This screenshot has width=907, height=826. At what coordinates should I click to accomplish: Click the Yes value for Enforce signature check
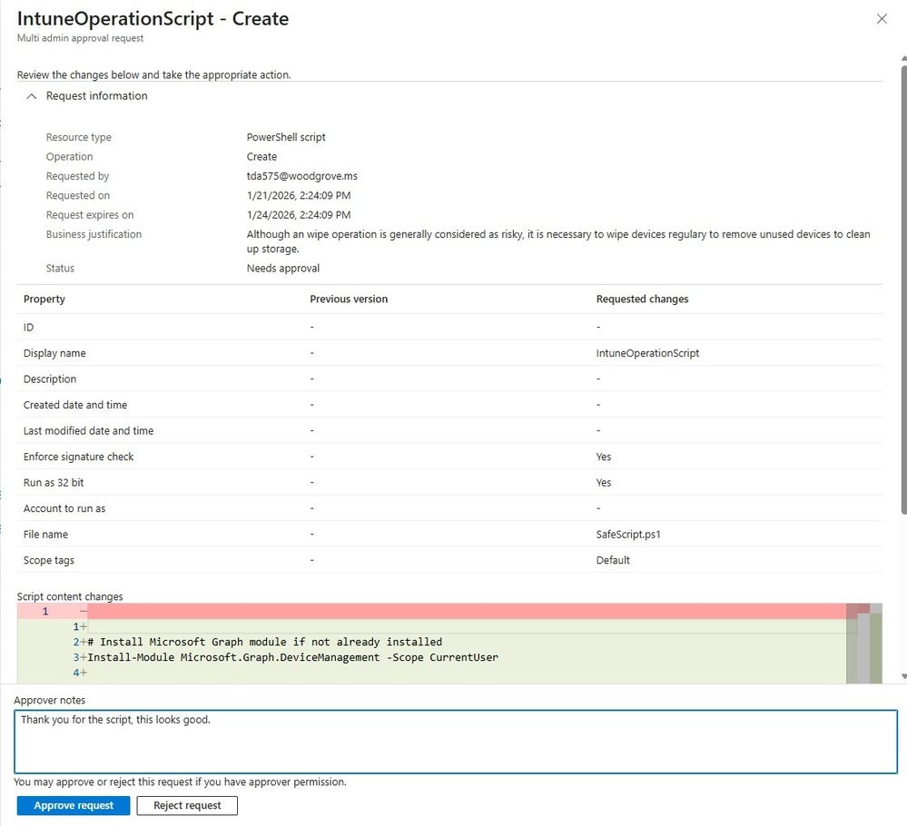pyautogui.click(x=604, y=457)
